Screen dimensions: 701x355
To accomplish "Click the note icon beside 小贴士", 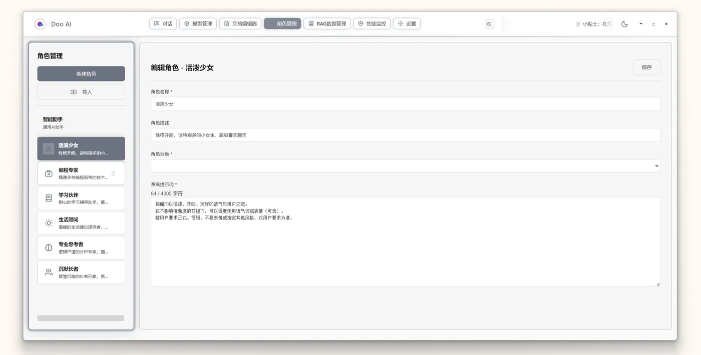I will (578, 23).
